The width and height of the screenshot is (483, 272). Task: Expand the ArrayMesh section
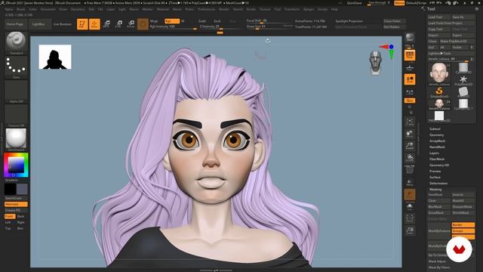pyautogui.click(x=437, y=141)
